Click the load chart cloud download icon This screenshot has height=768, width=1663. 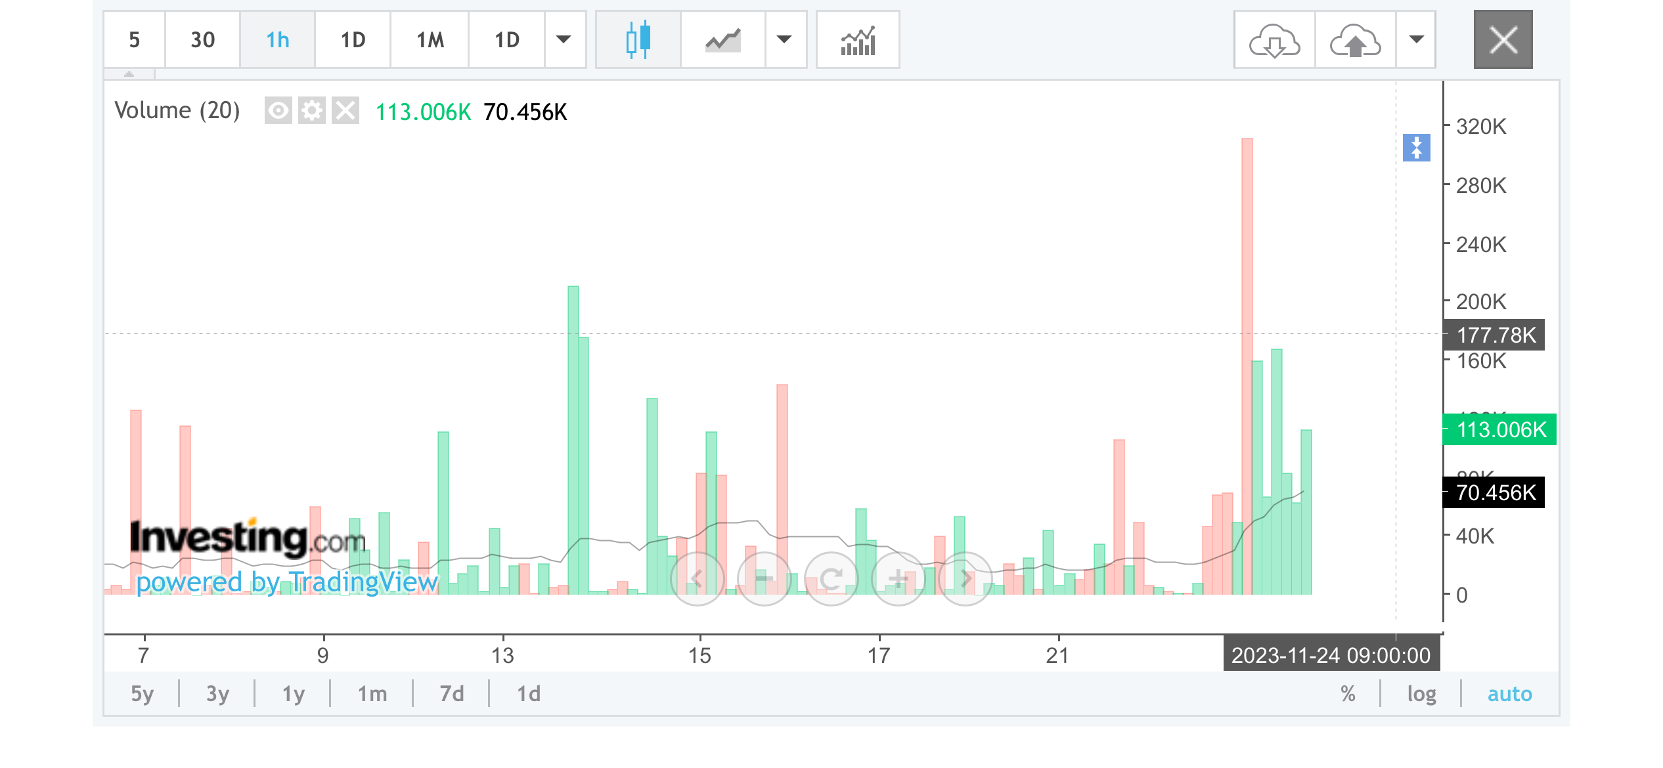(x=1274, y=40)
